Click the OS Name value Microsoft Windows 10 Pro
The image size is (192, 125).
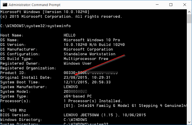(x=92, y=40)
